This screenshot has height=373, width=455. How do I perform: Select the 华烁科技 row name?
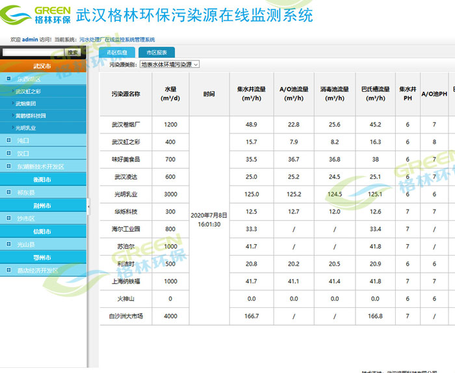click(126, 212)
